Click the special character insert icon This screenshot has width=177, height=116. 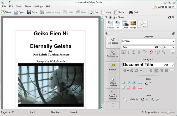coord(142,99)
